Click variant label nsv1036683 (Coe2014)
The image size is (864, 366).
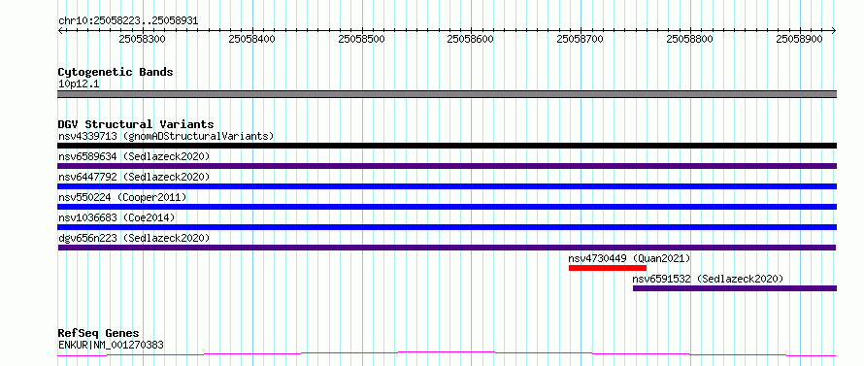(x=116, y=217)
